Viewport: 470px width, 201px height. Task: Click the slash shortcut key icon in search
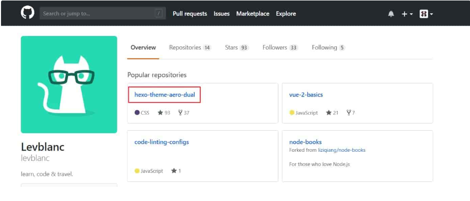159,14
